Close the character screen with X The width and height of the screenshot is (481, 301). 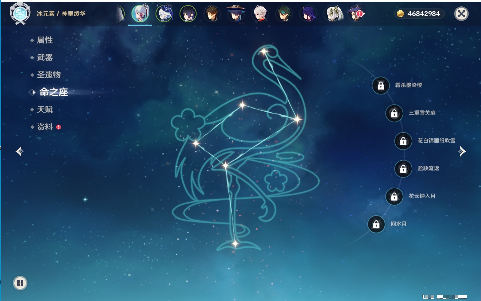(461, 14)
